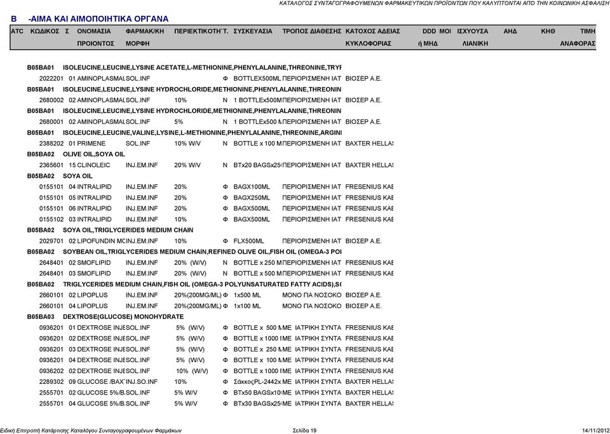Click product code 2680002
The width and height of the screenshot is (610, 434).
pos(51,100)
